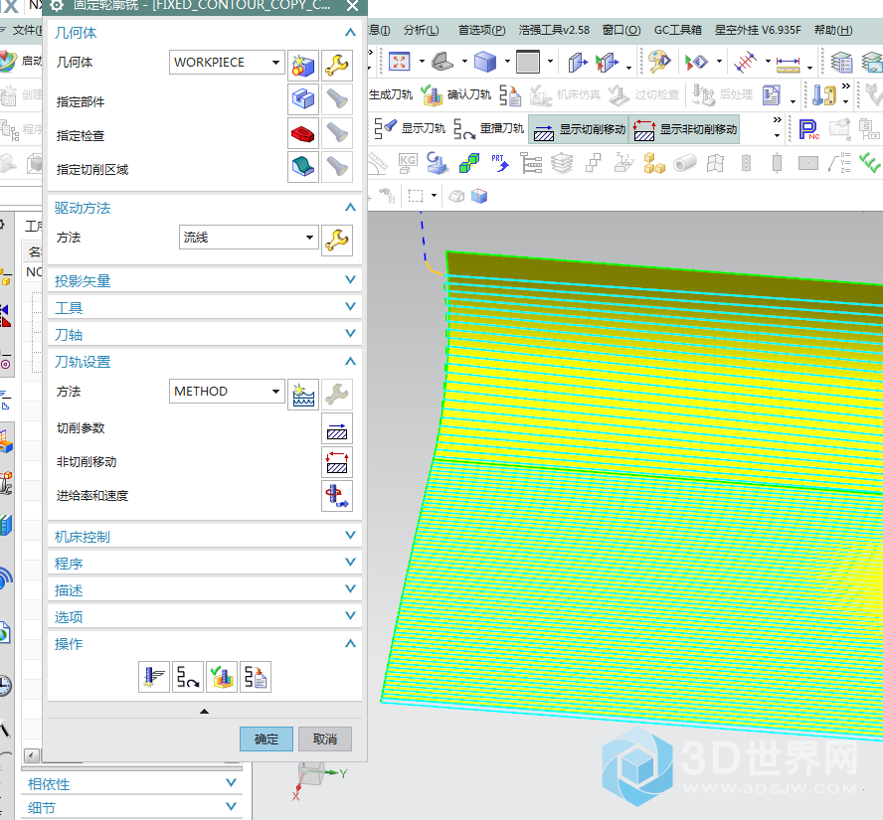Verify tool path in dialog actions
The height and width of the screenshot is (820, 883).
[222, 677]
